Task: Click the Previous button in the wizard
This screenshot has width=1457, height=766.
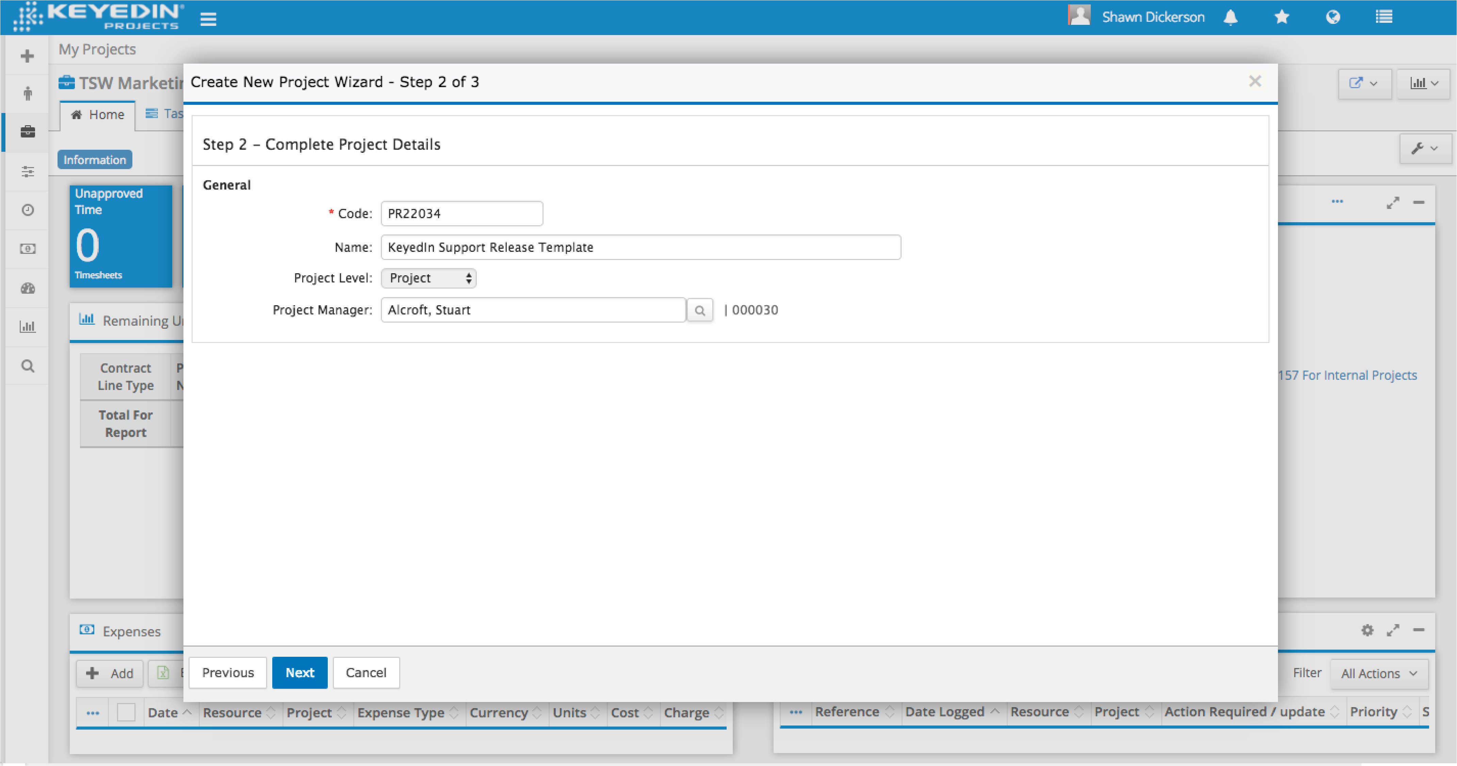Action: (228, 673)
